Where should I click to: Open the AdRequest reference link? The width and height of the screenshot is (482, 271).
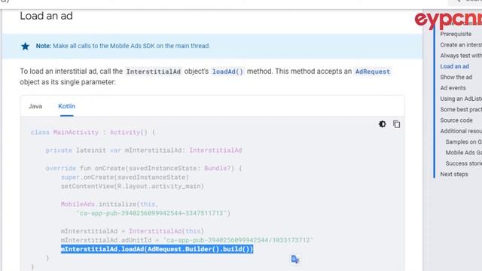point(373,72)
